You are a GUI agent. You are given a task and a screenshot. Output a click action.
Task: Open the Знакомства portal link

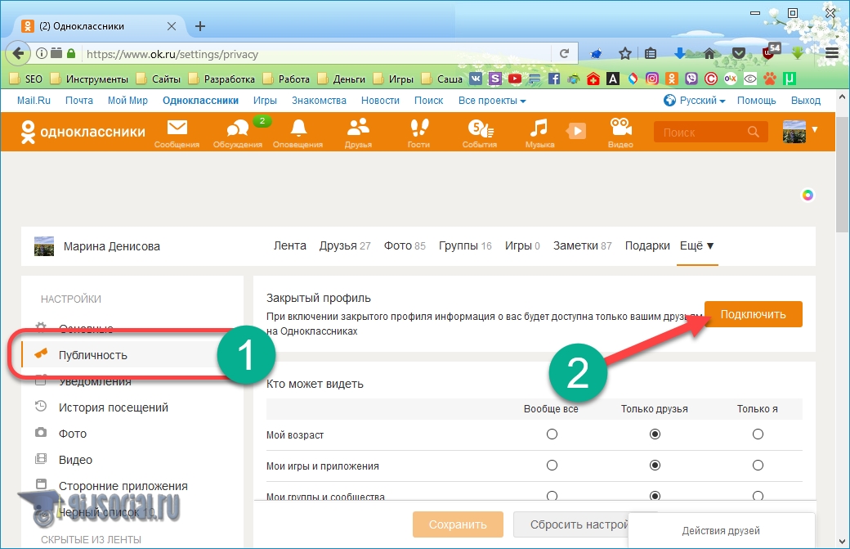point(319,101)
